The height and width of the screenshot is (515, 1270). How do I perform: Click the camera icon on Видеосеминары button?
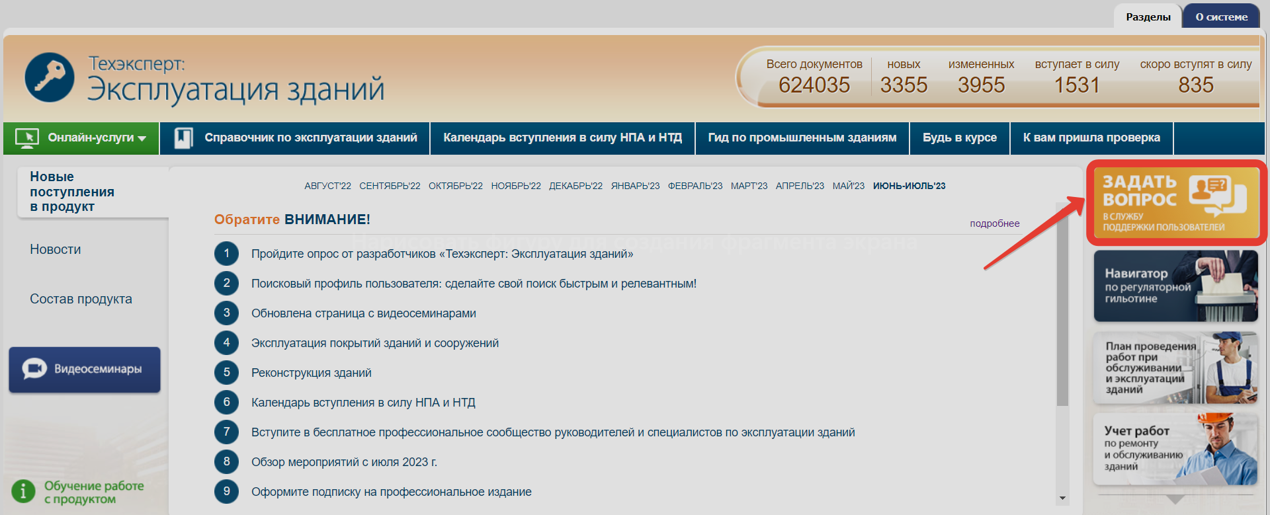point(34,369)
